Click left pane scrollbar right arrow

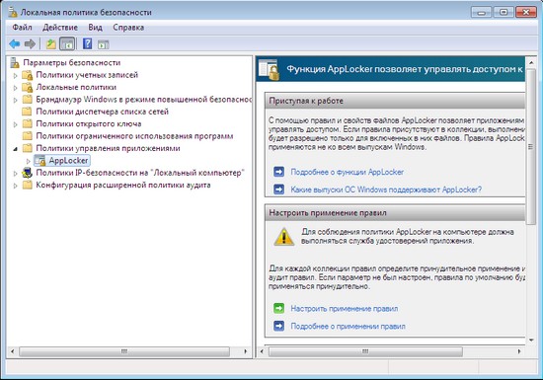[x=246, y=351]
